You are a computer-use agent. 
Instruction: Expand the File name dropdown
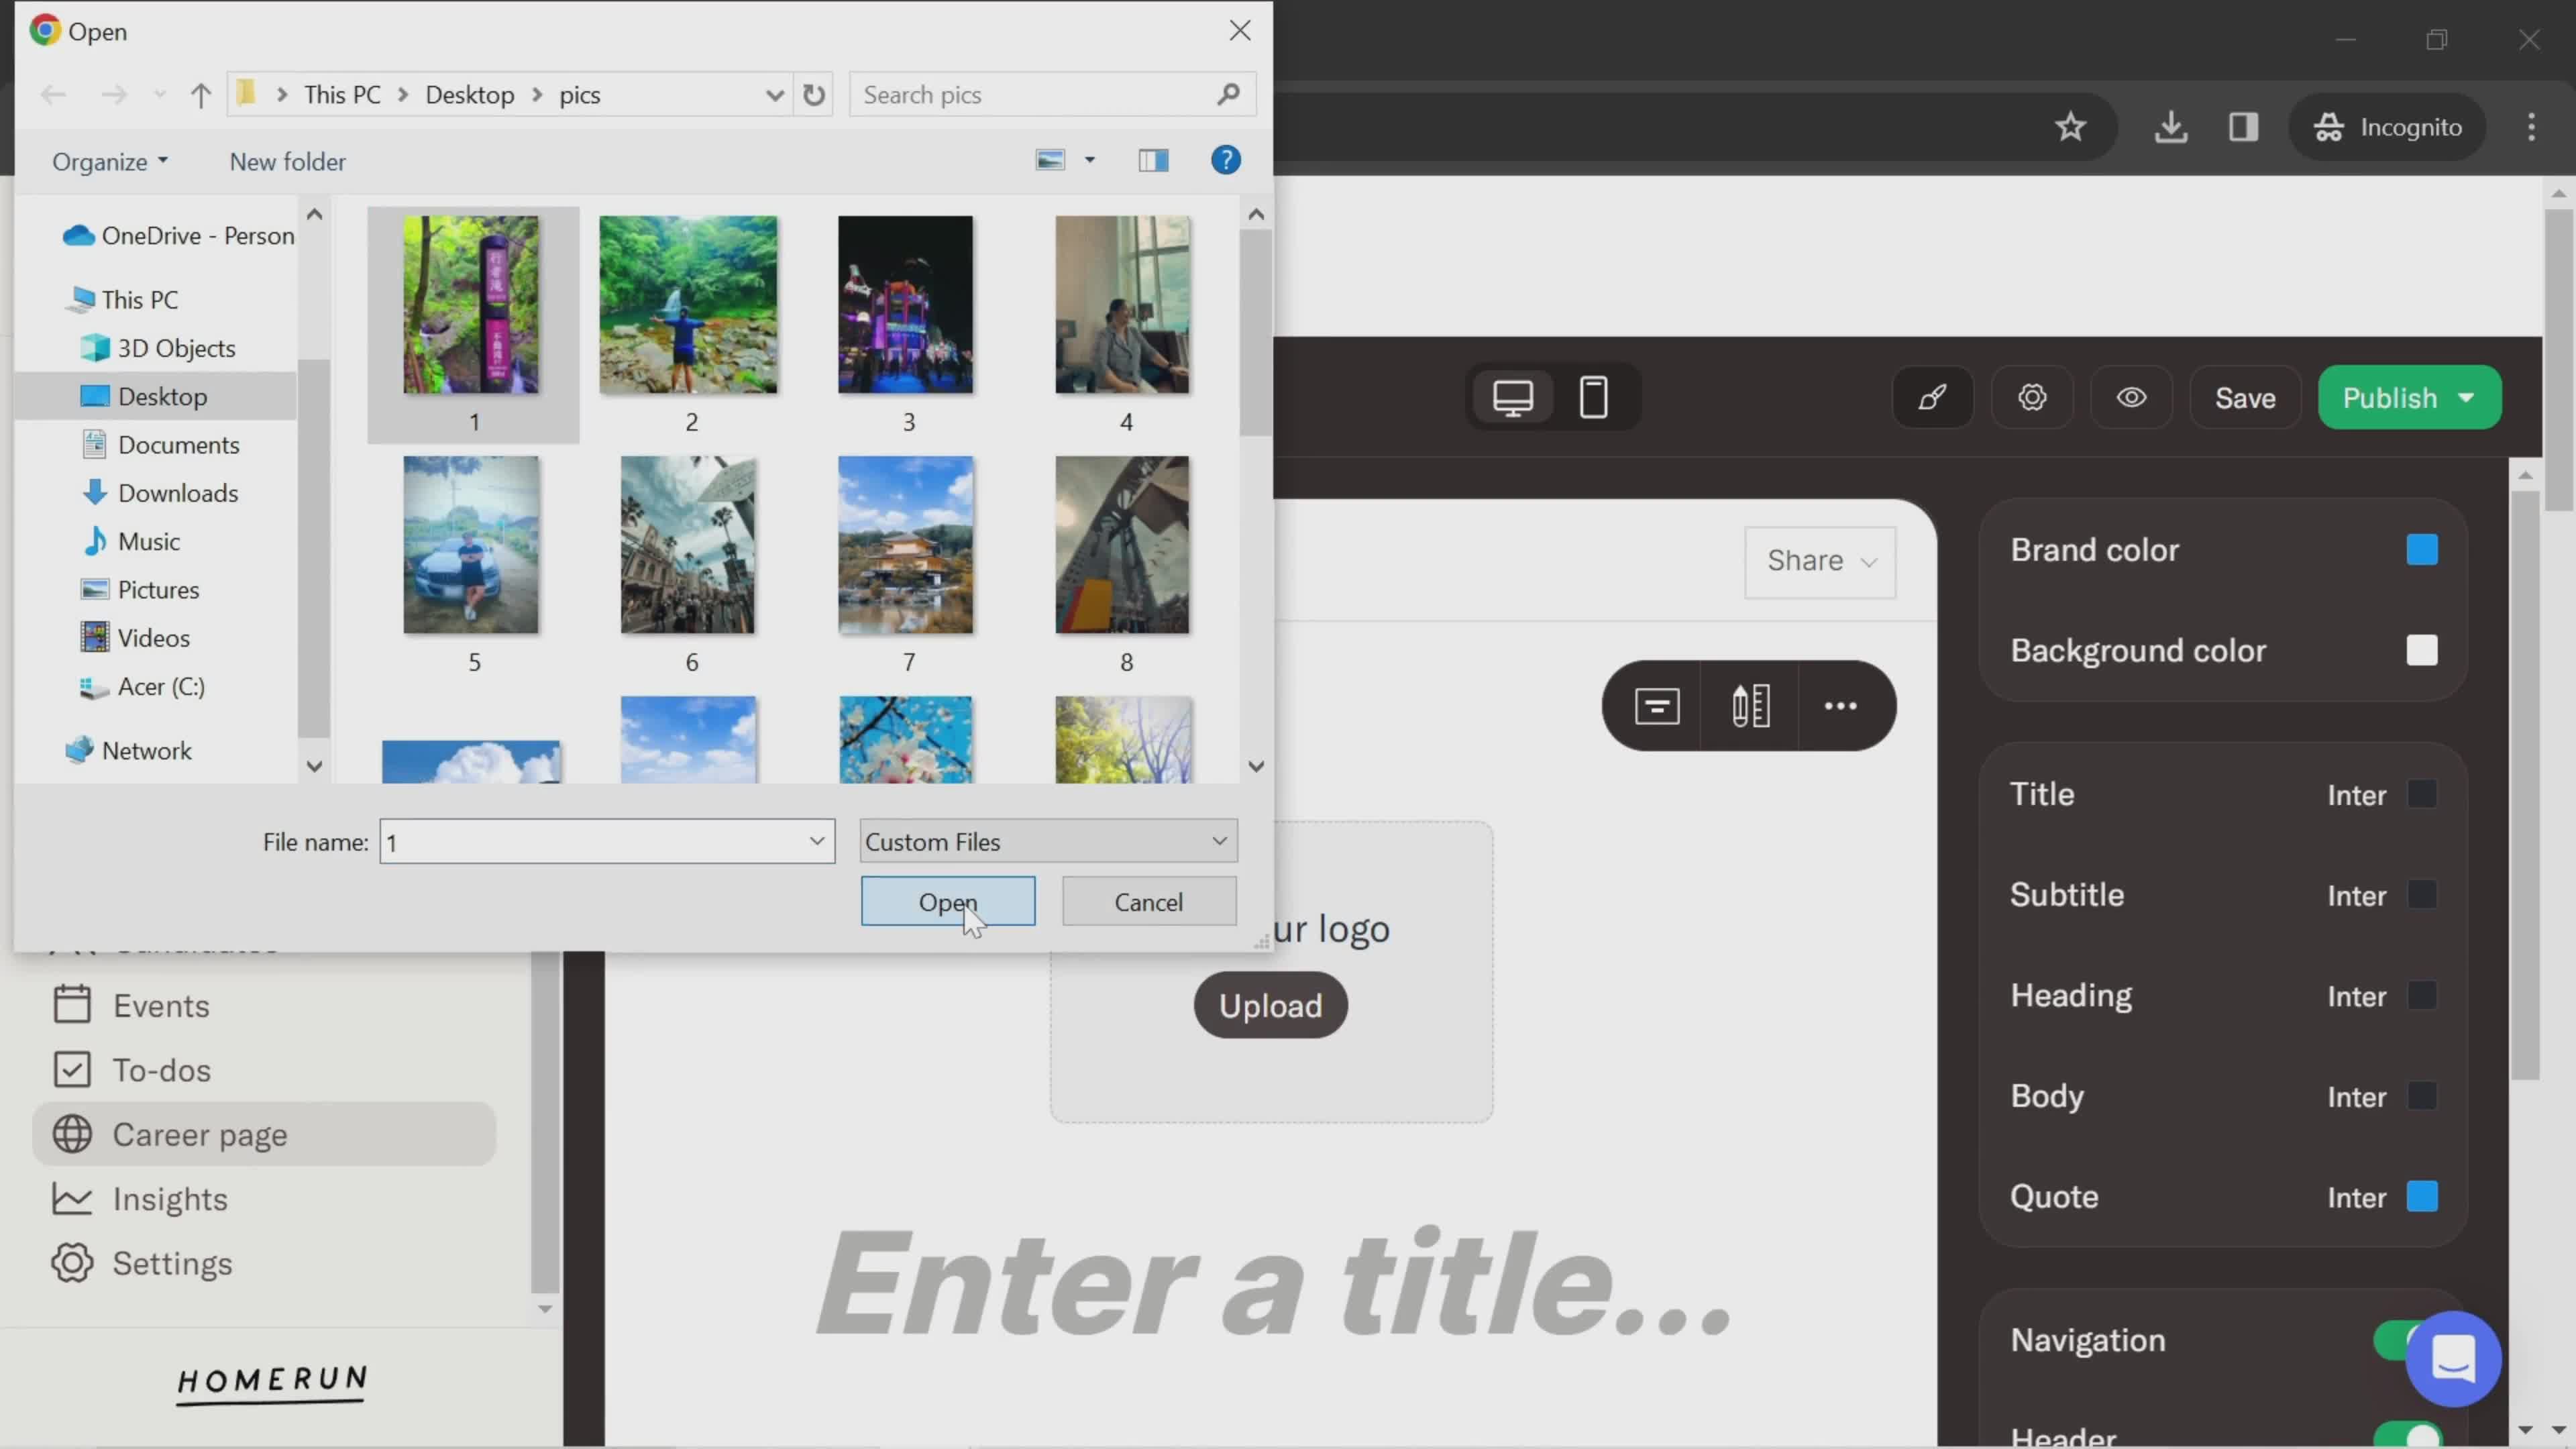click(x=816, y=841)
